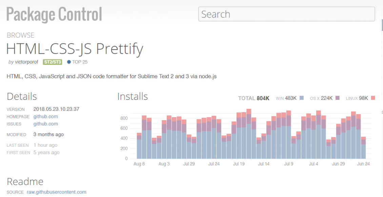Select the HTML-CSS-JS Prettify page title
The image size is (383, 197).
pos(75,49)
